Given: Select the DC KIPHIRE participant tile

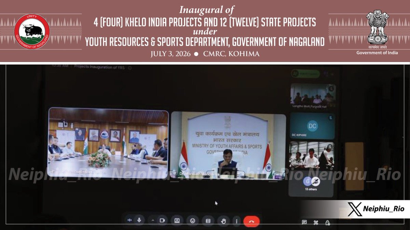Looking at the screenshot, I should tap(312, 126).
